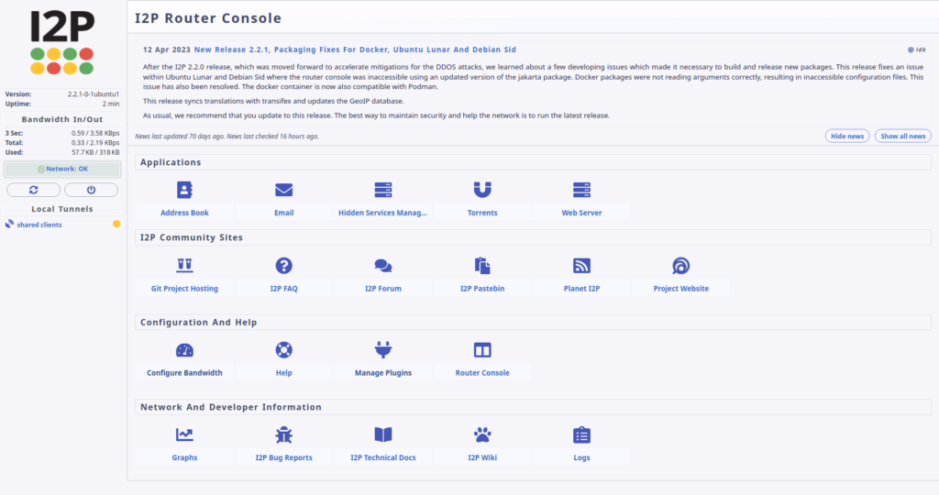Click the Bandwidth In/Out sidebar heading
The width and height of the screenshot is (939, 495).
click(62, 119)
